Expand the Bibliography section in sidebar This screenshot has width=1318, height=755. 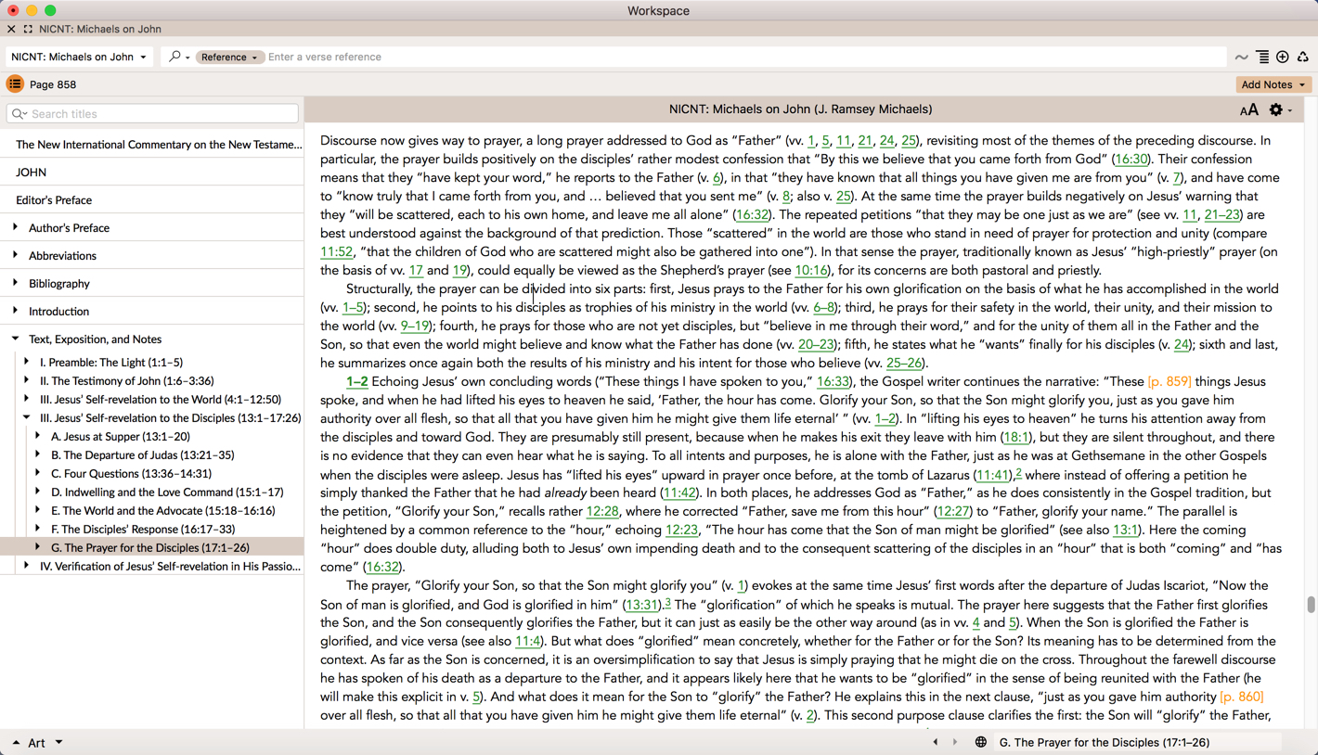(16, 283)
